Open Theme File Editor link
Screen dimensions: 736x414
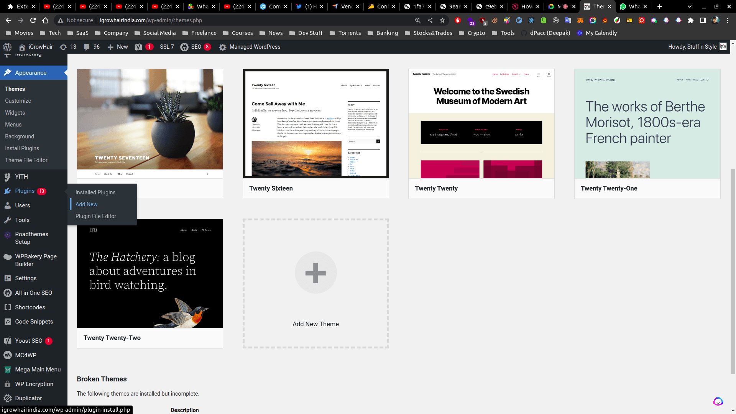coord(26,160)
